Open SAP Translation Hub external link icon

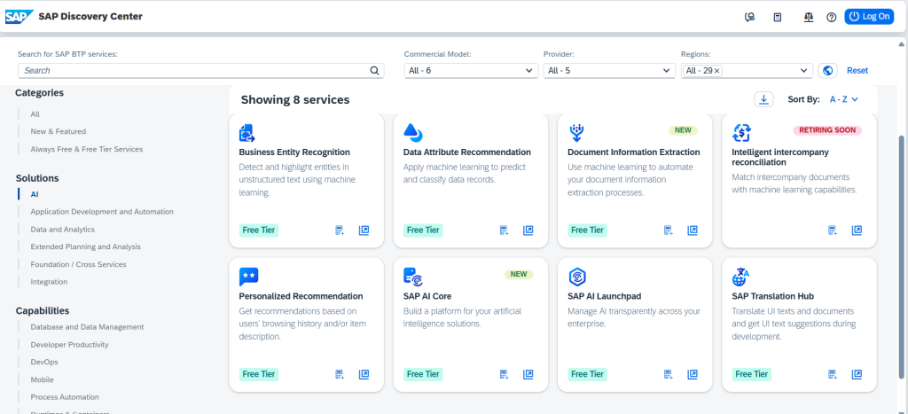coord(857,374)
